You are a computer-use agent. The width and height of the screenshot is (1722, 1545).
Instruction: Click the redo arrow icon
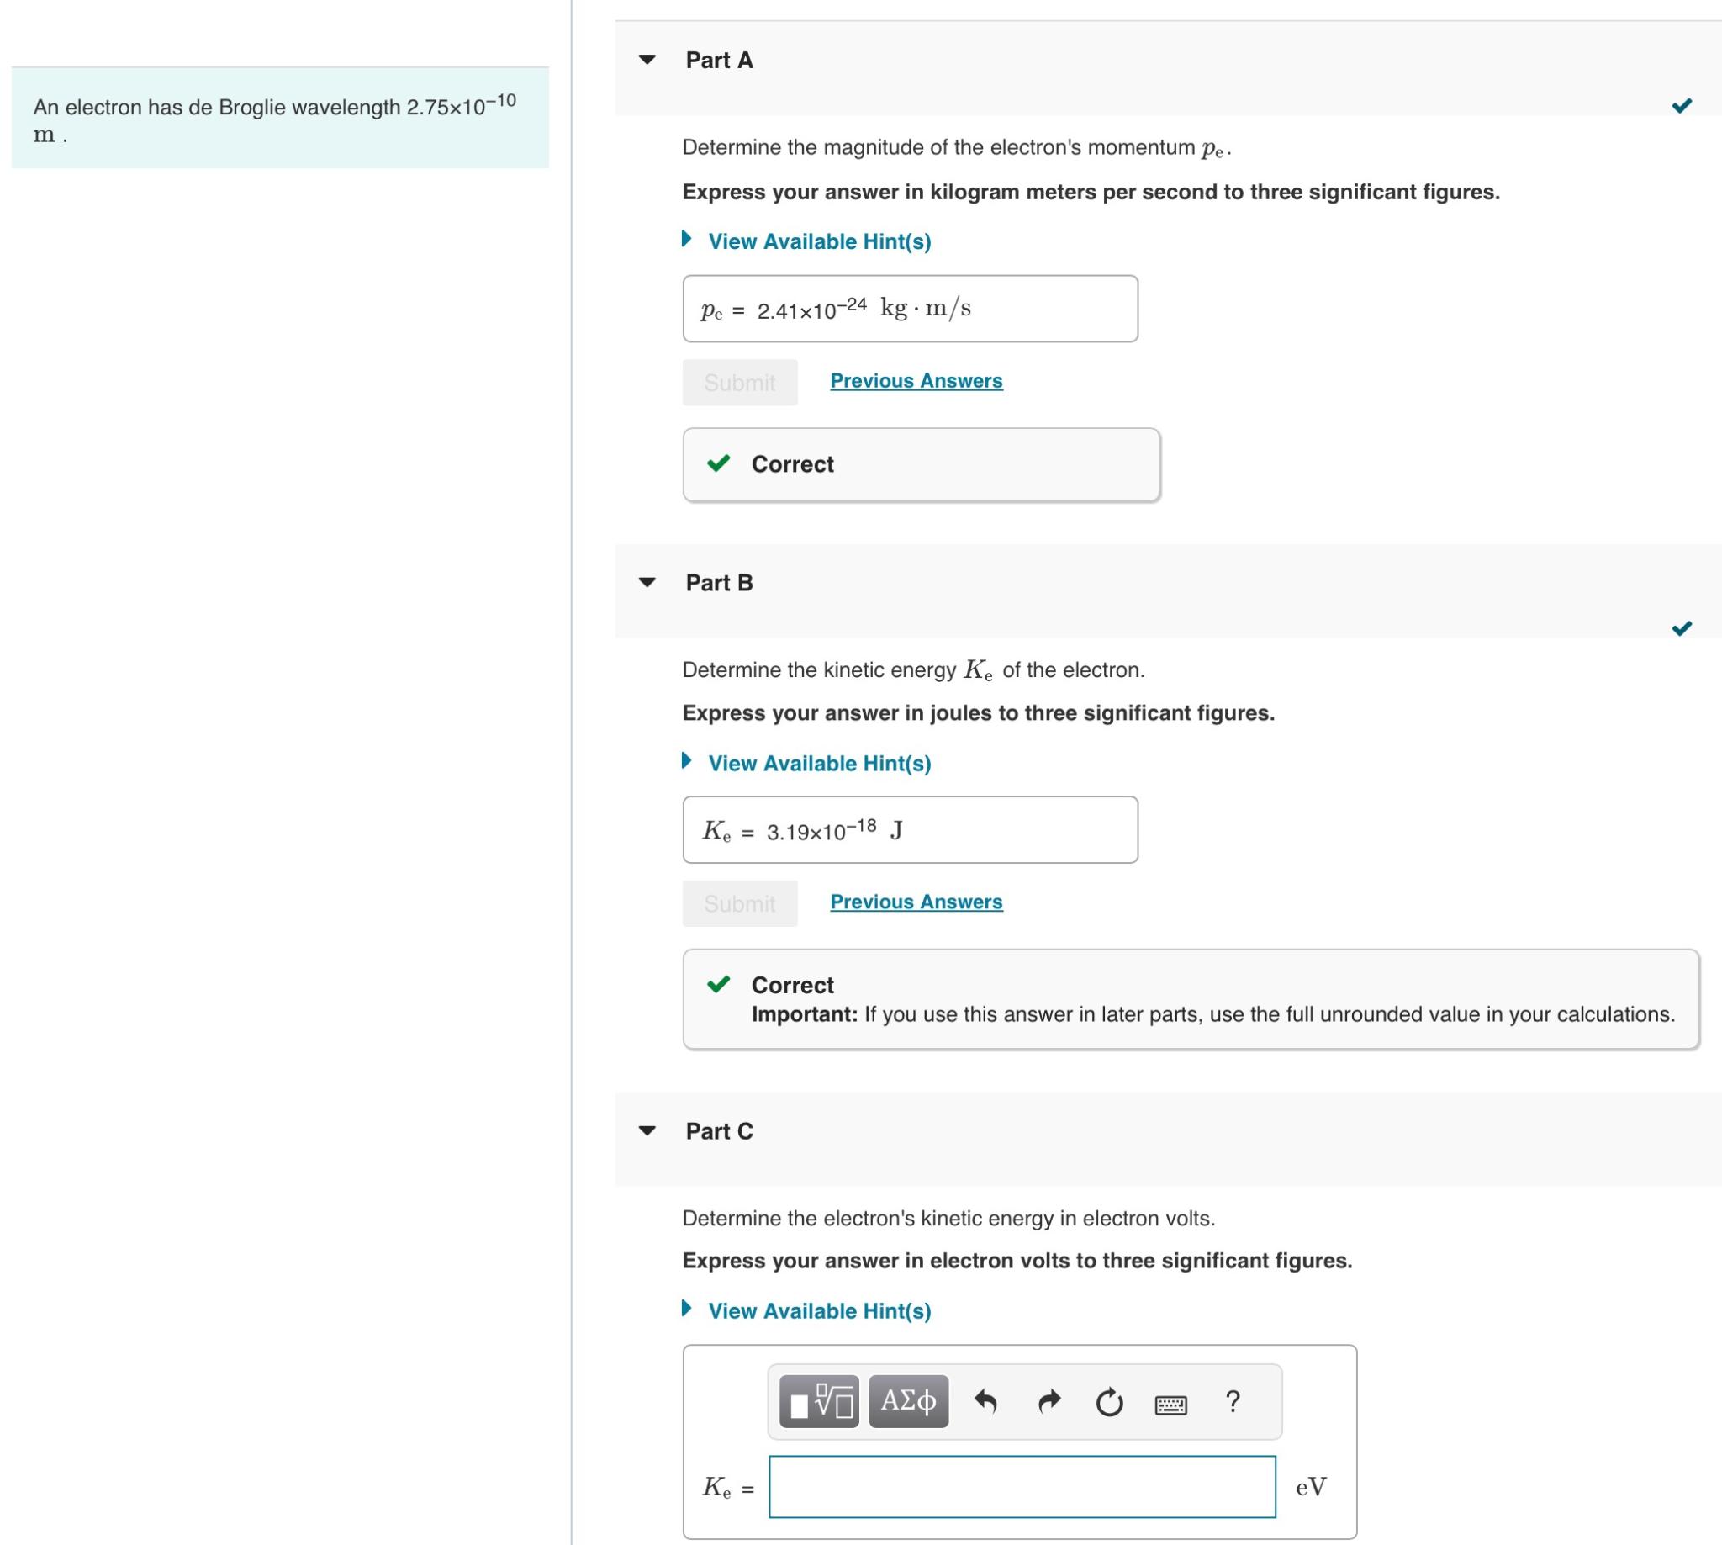tap(1049, 1401)
